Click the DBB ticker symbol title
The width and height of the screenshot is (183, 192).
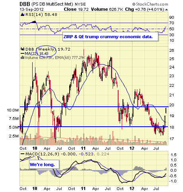click(x=25, y=4)
